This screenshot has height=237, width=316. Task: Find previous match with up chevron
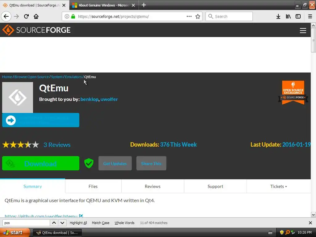point(54,223)
